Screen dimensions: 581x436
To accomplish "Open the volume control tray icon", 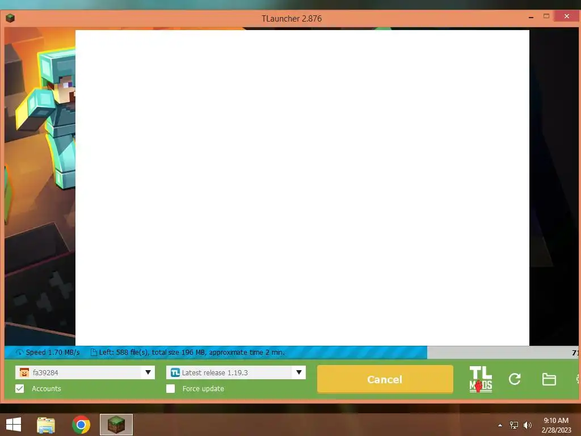I will 527,425.
